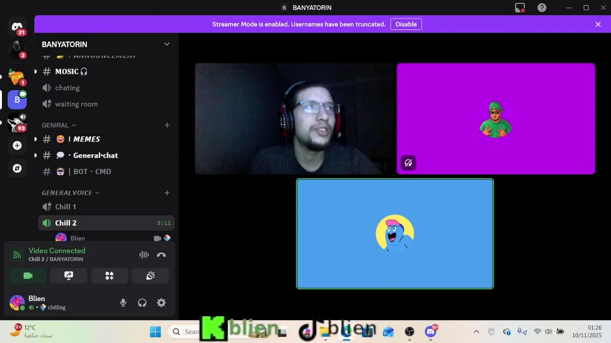Collapse the GENIRAL category

click(x=59, y=125)
